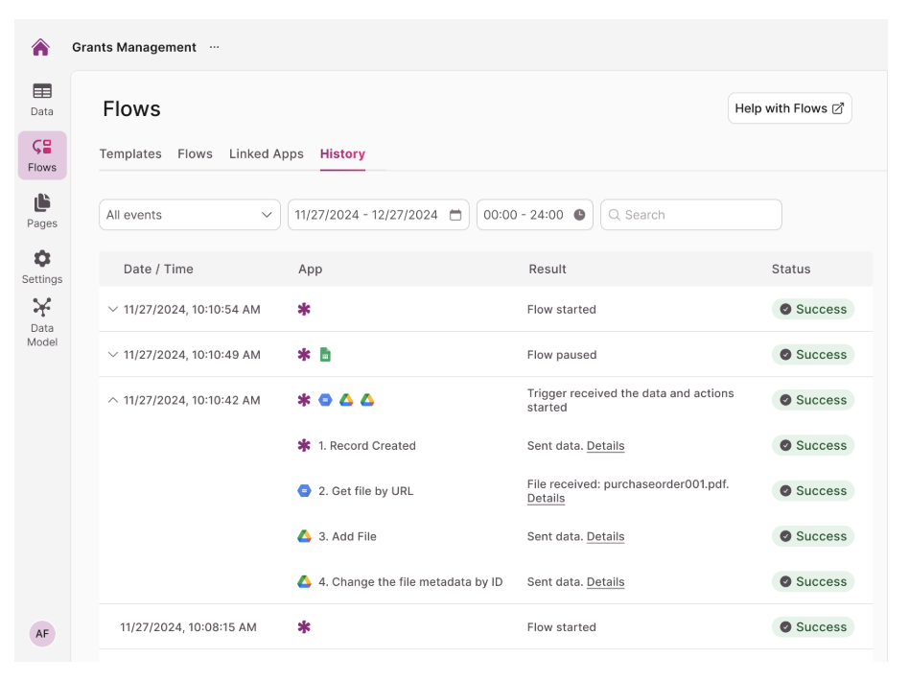Open the All events filter dropdown
The height and width of the screenshot is (681, 909).
pyautogui.click(x=190, y=215)
